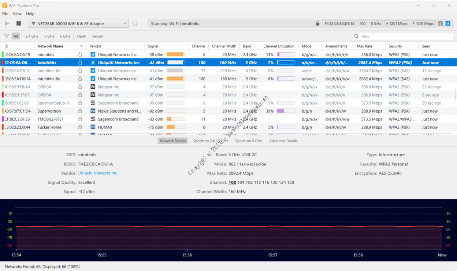Viewport: 457px width, 271px height.
Task: Click the Start scan play button
Action: [x=7, y=23]
